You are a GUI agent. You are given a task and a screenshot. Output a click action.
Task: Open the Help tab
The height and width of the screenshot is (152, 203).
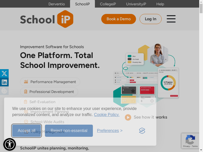click(160, 4)
